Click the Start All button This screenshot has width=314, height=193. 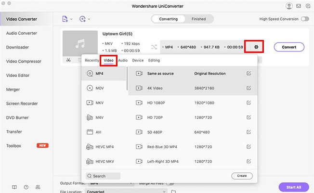(294, 187)
